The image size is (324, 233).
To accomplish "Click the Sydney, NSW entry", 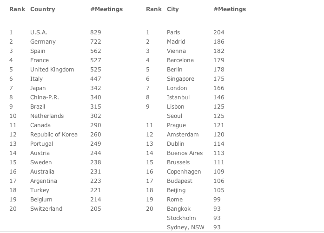I will (x=185, y=227).
